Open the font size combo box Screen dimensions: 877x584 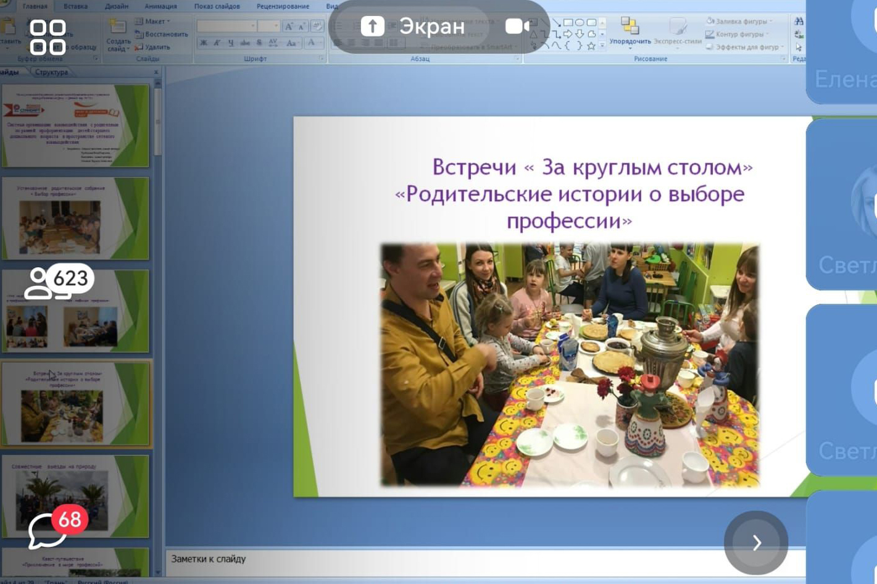pyautogui.click(x=269, y=26)
